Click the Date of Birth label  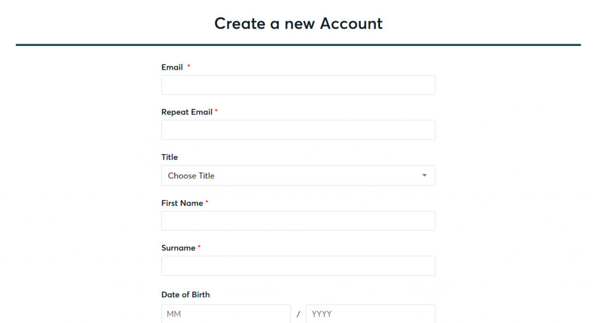(x=186, y=295)
